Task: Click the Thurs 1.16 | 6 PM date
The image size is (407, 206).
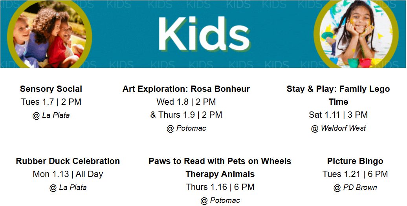Action: 220,187
